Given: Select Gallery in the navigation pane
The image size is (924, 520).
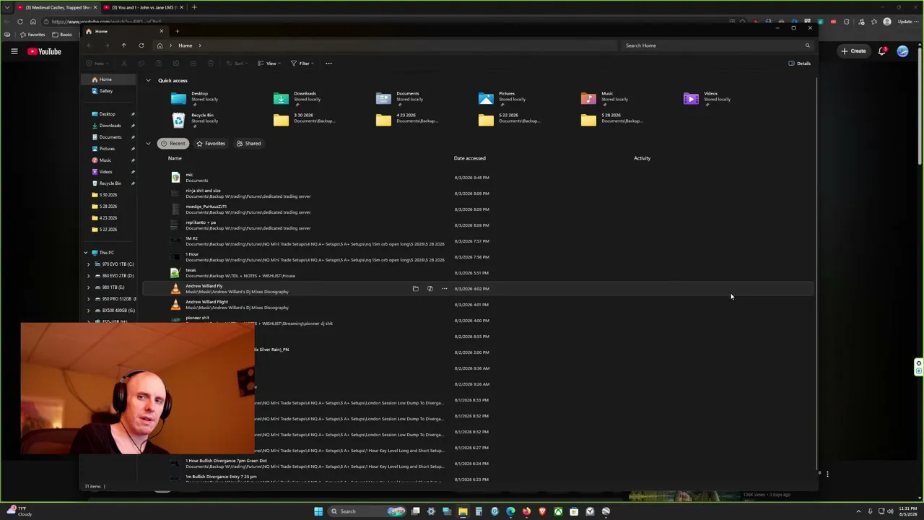Looking at the screenshot, I should (108, 91).
